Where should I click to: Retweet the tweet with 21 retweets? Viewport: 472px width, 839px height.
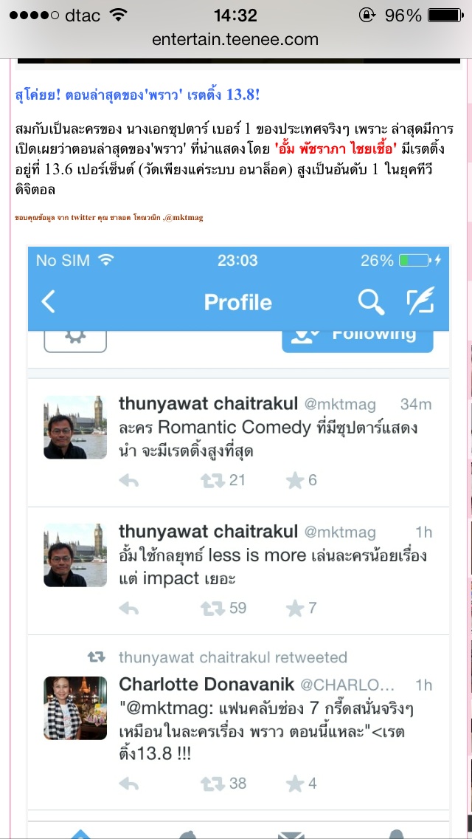coord(212,481)
